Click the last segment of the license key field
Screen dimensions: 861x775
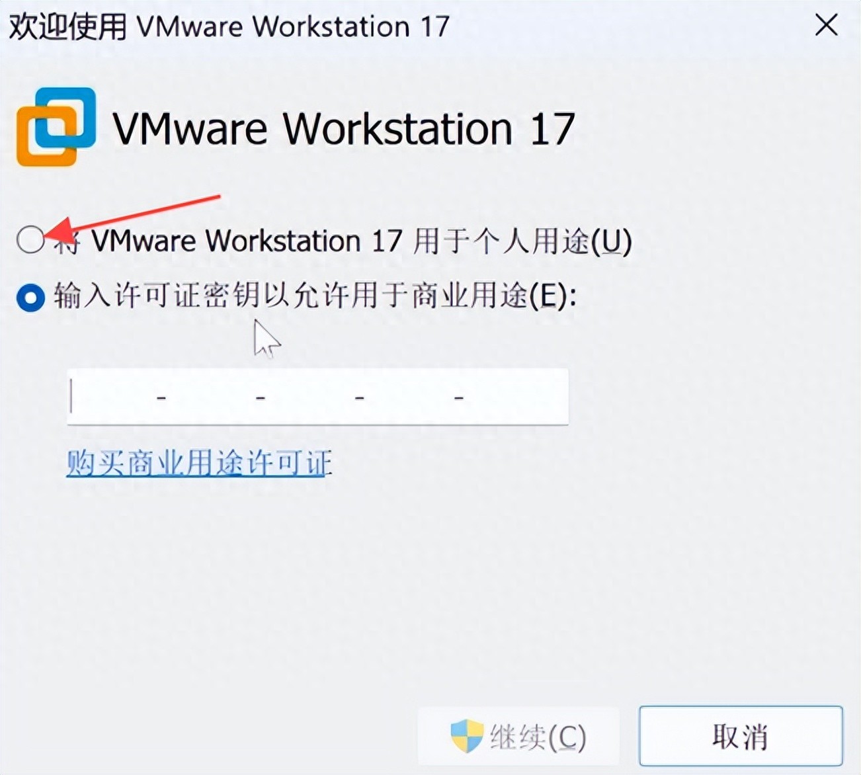[514, 397]
